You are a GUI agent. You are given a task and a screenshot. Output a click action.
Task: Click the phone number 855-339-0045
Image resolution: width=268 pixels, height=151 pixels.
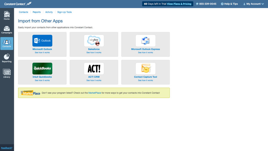pyautogui.click(x=208, y=4)
